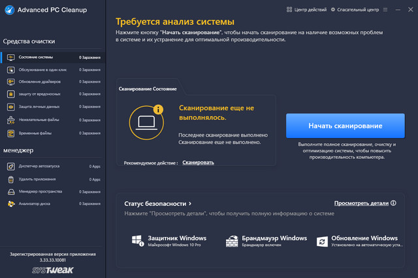Open the Просмотреть детали link

pos(361,203)
